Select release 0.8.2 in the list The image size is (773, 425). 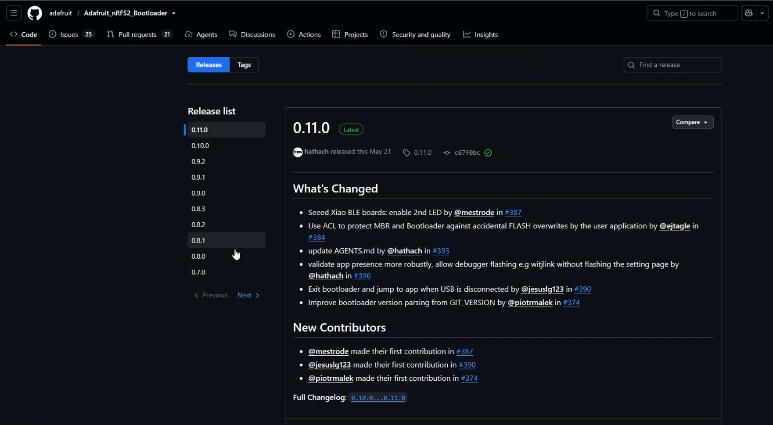227,224
